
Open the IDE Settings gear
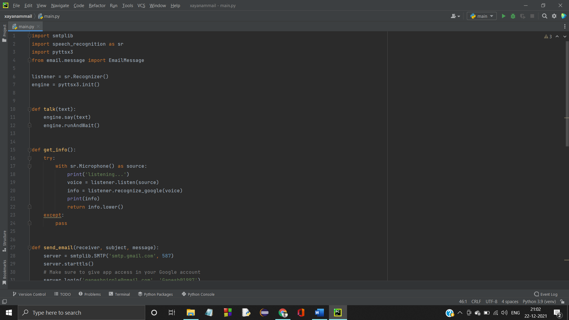pyautogui.click(x=554, y=16)
